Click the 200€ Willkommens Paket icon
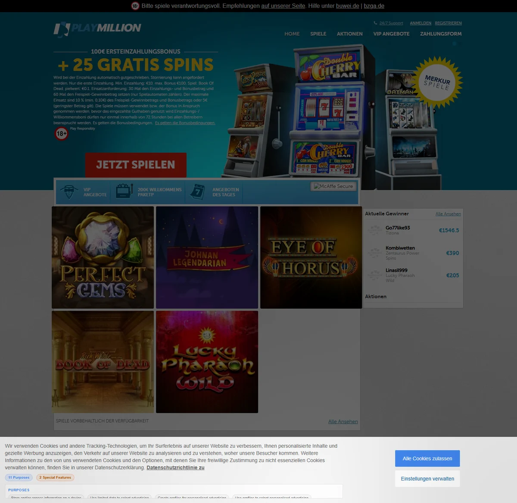The image size is (517, 503). click(124, 191)
